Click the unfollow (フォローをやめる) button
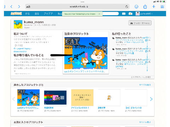The image size is (170, 127). tap(140, 23)
